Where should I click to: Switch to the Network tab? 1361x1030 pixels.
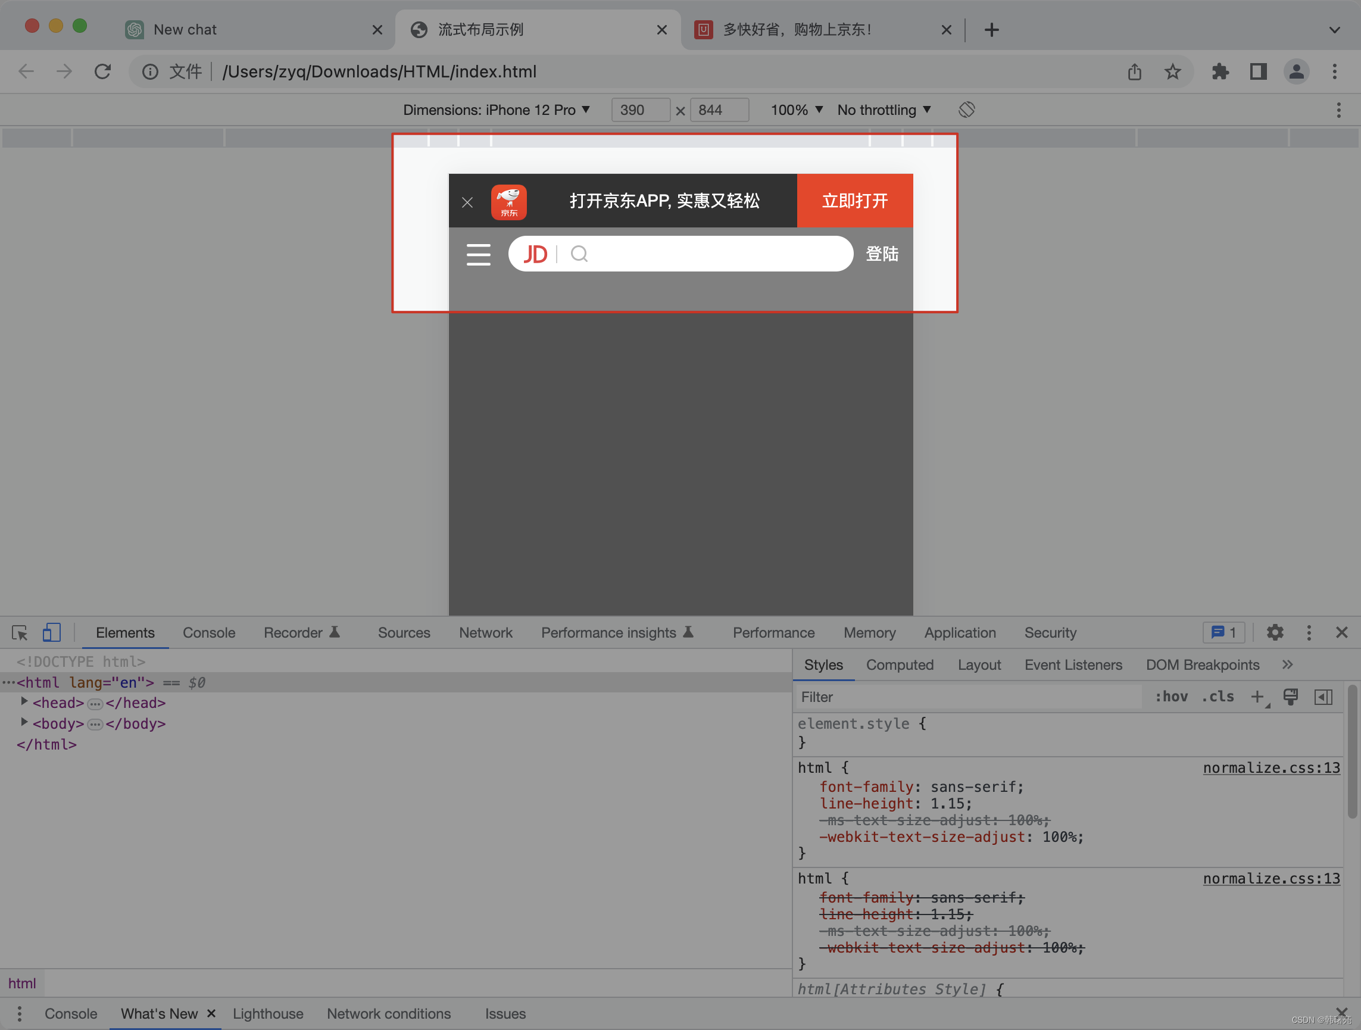point(485,632)
